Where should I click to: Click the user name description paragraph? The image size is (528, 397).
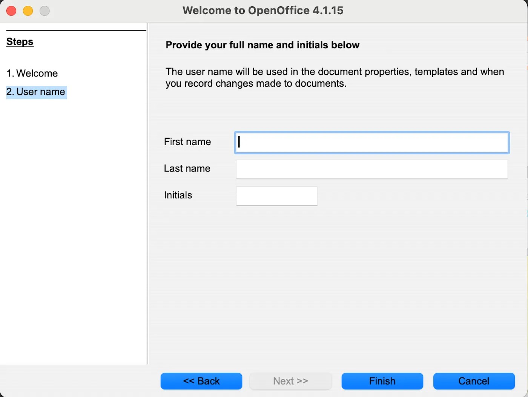coord(335,77)
